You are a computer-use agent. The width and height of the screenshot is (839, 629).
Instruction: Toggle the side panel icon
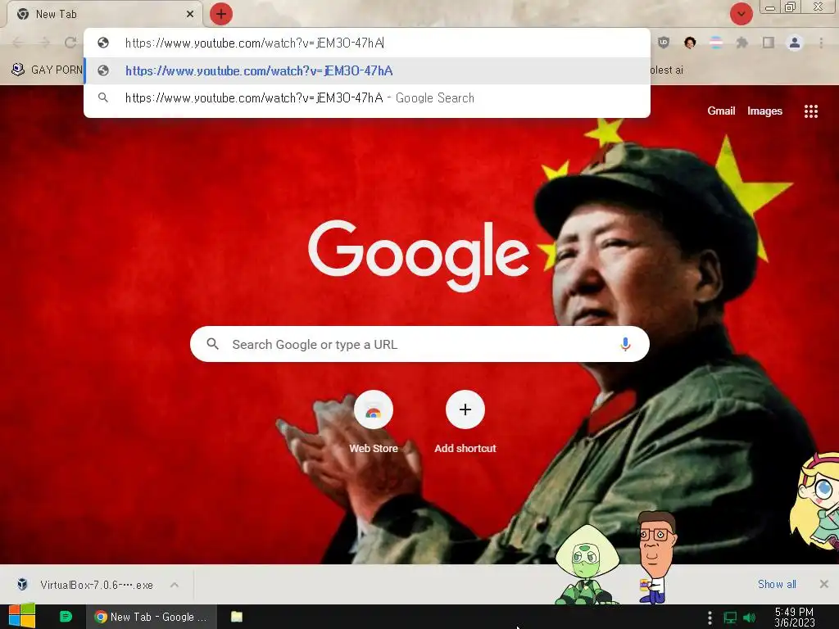coord(769,43)
